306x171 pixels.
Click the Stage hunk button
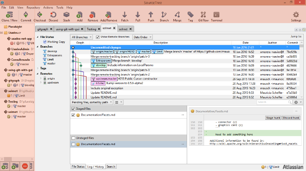[x=273, y=118]
